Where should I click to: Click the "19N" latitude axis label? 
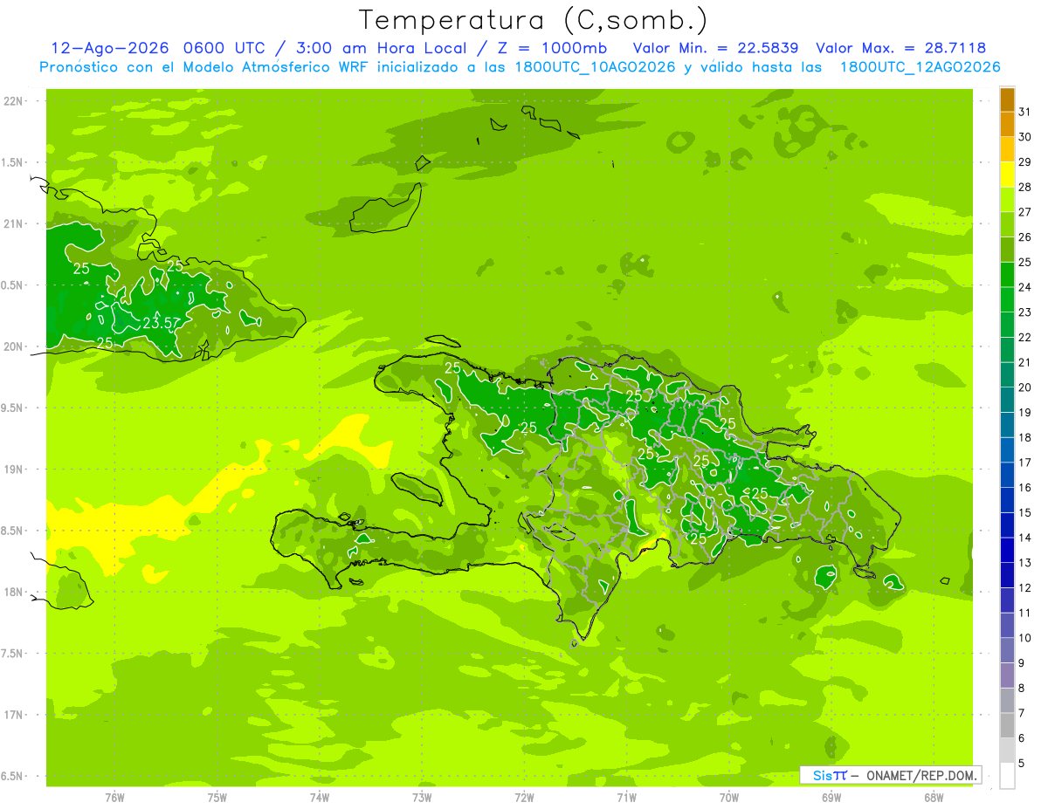[x=13, y=470]
